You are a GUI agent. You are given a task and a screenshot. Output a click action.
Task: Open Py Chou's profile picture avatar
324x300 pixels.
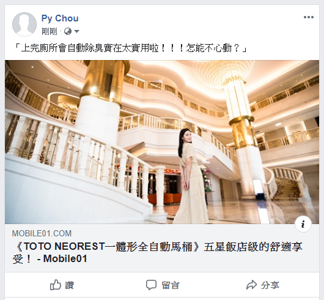point(24,24)
